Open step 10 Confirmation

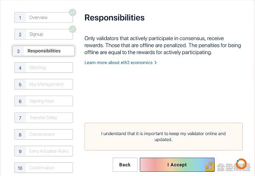click(44, 168)
